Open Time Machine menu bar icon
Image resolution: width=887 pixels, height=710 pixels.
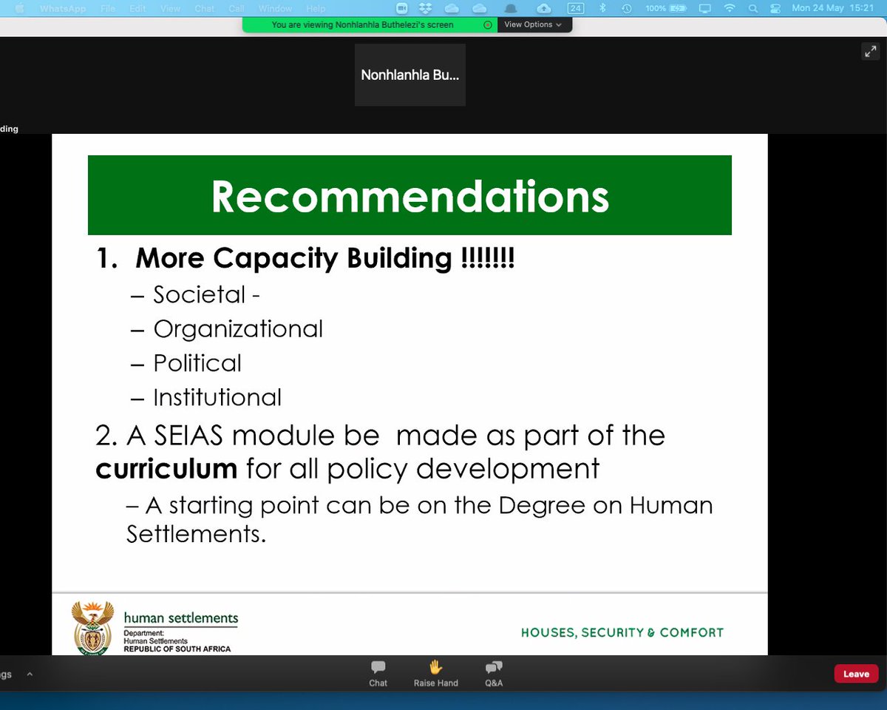pyautogui.click(x=627, y=8)
